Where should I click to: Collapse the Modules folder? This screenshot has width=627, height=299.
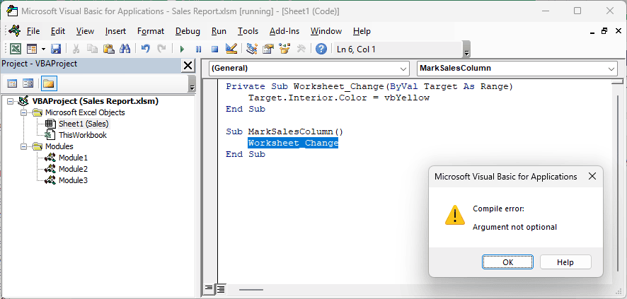click(23, 146)
